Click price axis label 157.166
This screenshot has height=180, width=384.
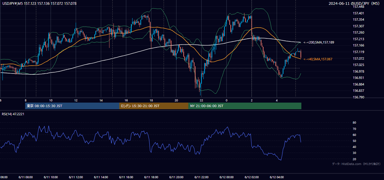tap(359, 45)
